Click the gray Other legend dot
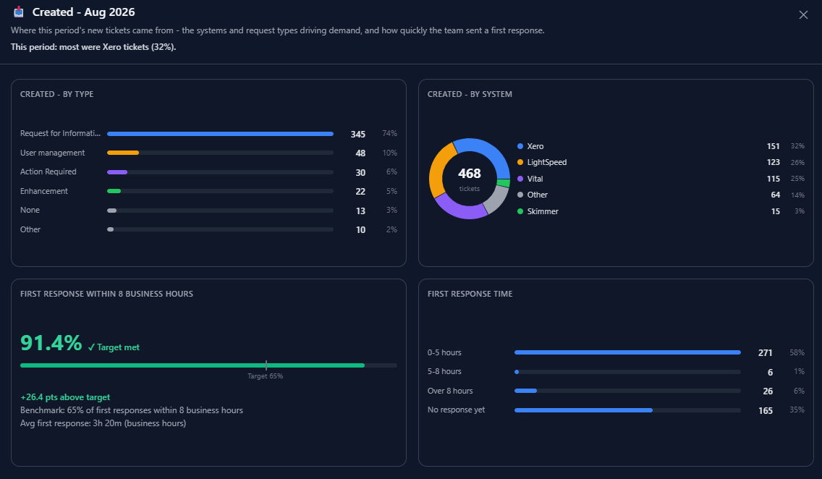Image resolution: width=822 pixels, height=479 pixels. click(520, 195)
